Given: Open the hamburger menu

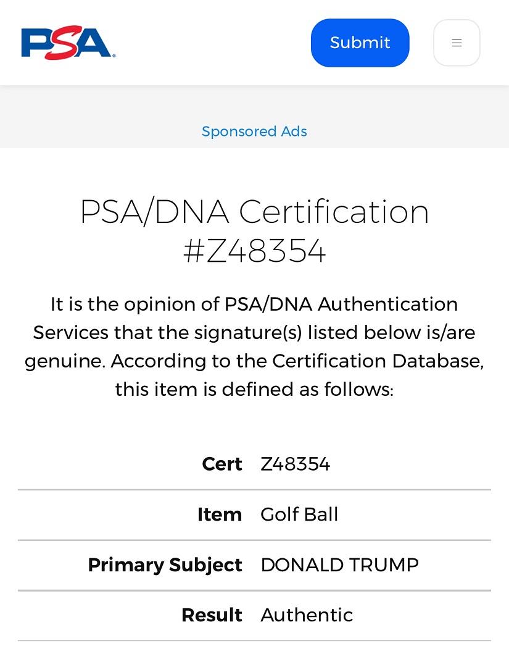Looking at the screenshot, I should [x=457, y=43].
